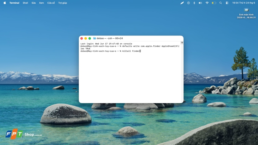The image size is (258, 145).
Task: Click the 'killall Finder' command line
Action: pyautogui.click(x=110, y=51)
